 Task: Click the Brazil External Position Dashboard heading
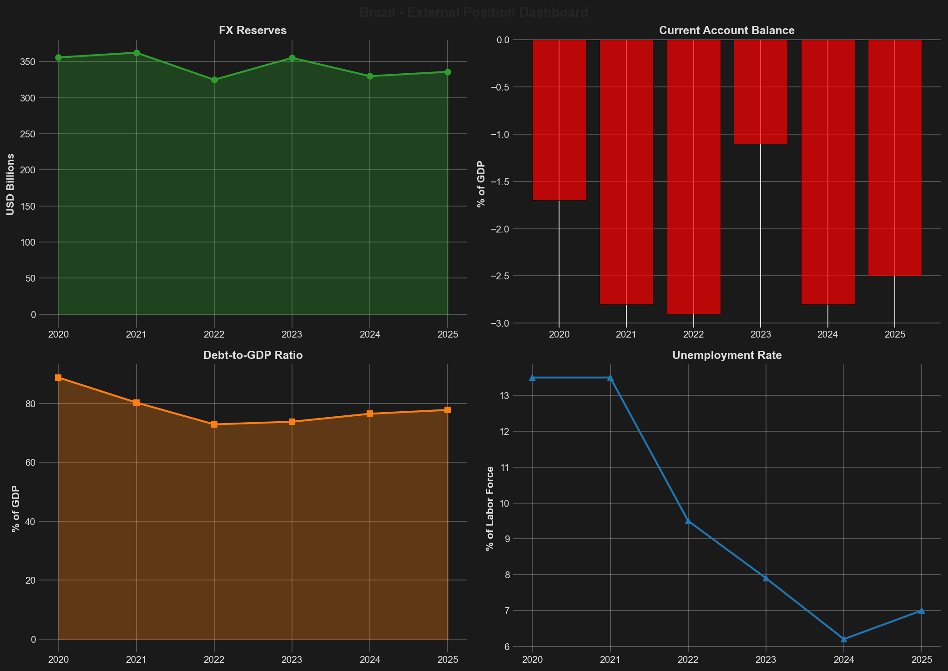474,12
